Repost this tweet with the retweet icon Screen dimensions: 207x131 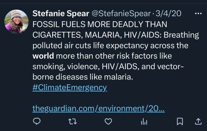point(72,122)
